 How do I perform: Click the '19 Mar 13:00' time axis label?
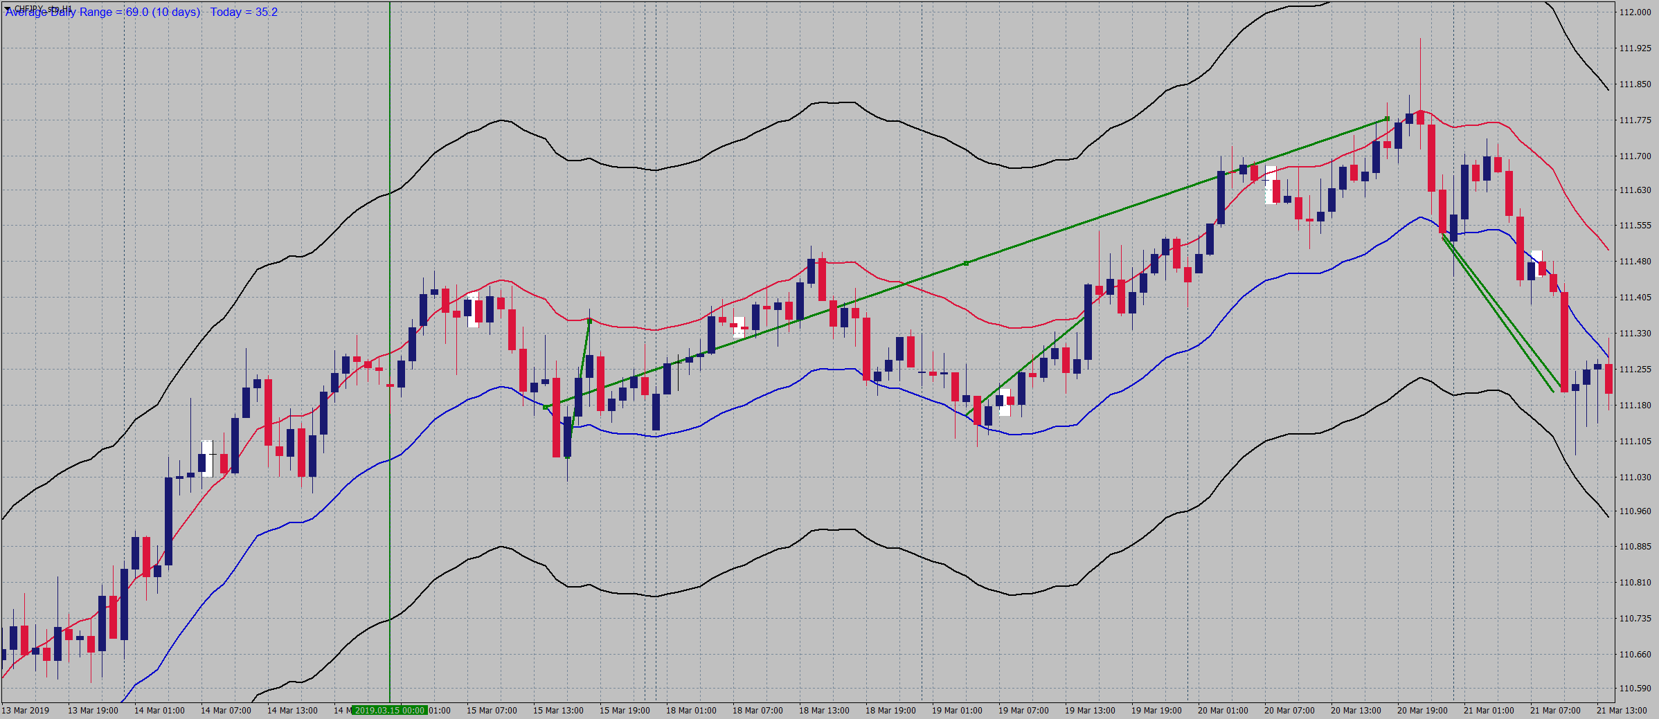[x=1090, y=711]
